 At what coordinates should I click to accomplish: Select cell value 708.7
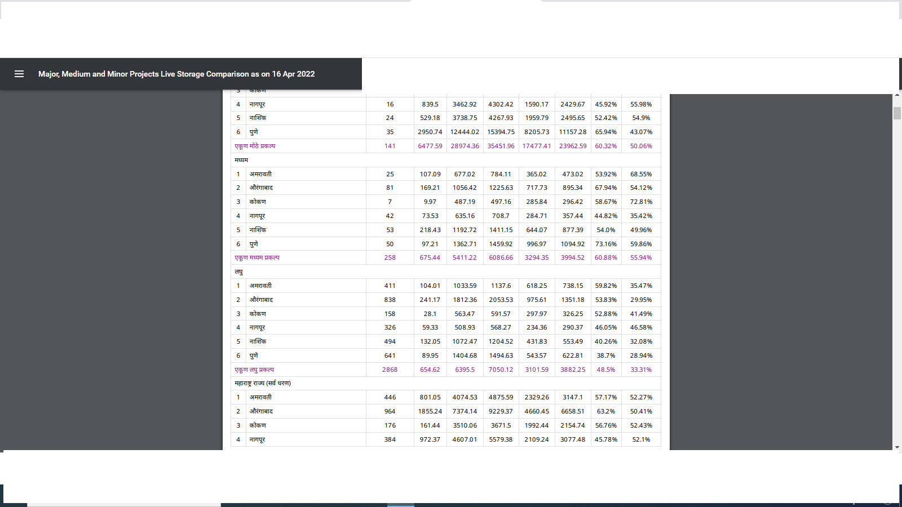[x=501, y=216]
